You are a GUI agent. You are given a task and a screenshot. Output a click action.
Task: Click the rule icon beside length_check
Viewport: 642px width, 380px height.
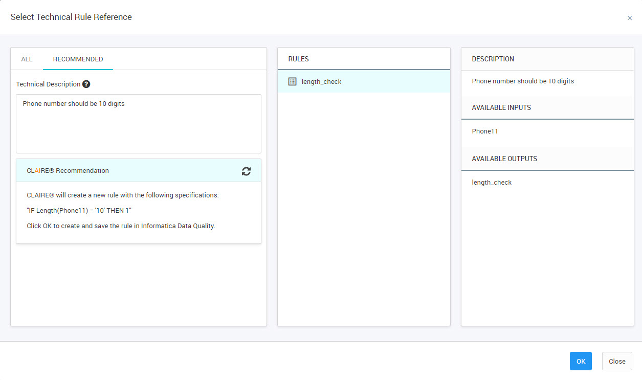[x=292, y=81]
